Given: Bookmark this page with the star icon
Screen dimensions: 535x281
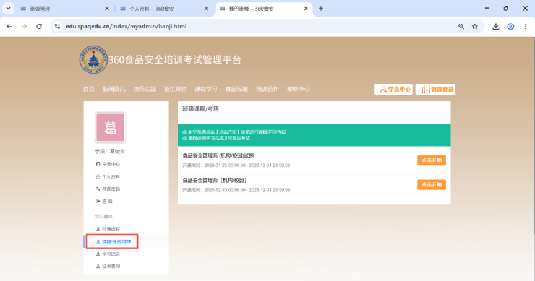Looking at the screenshot, I should click(475, 27).
